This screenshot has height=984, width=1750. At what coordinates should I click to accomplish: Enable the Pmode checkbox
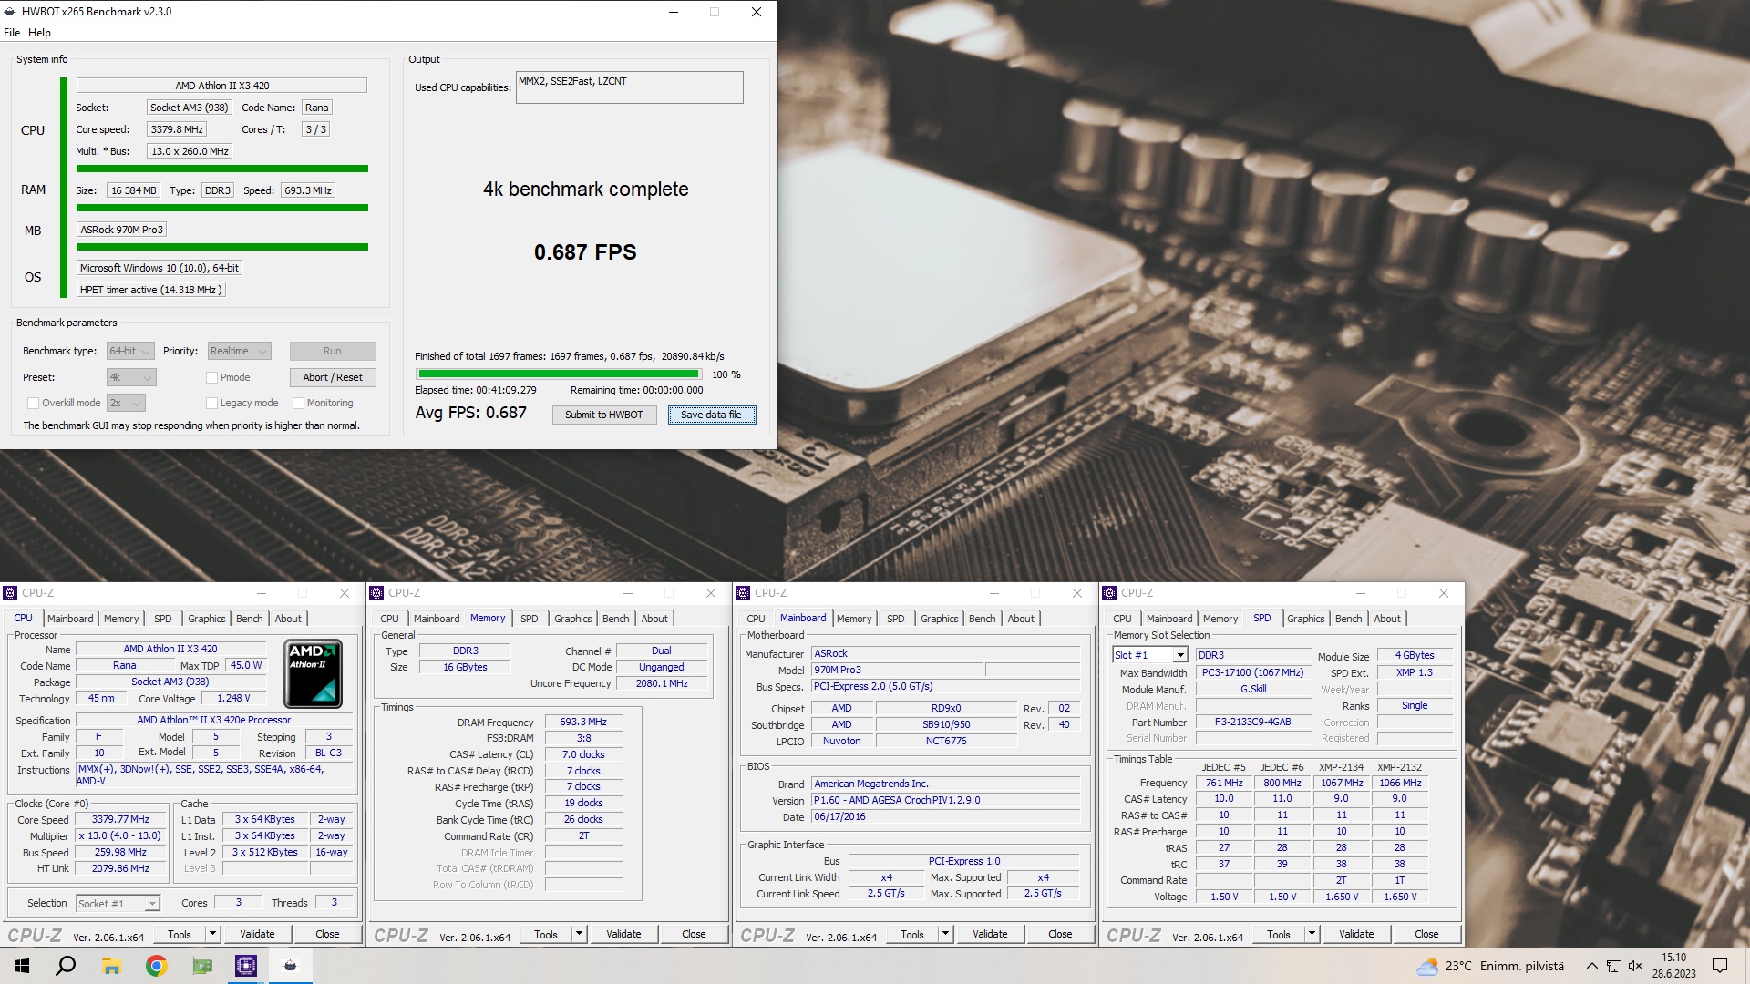(x=211, y=377)
